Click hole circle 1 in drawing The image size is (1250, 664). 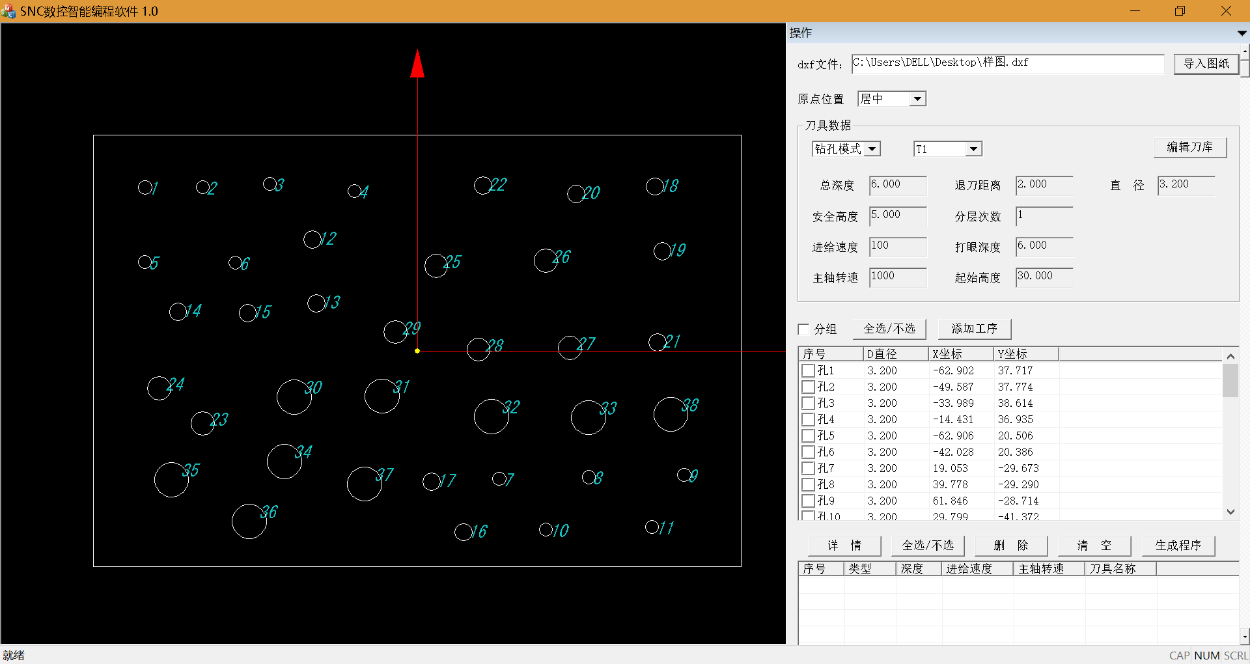click(x=145, y=187)
